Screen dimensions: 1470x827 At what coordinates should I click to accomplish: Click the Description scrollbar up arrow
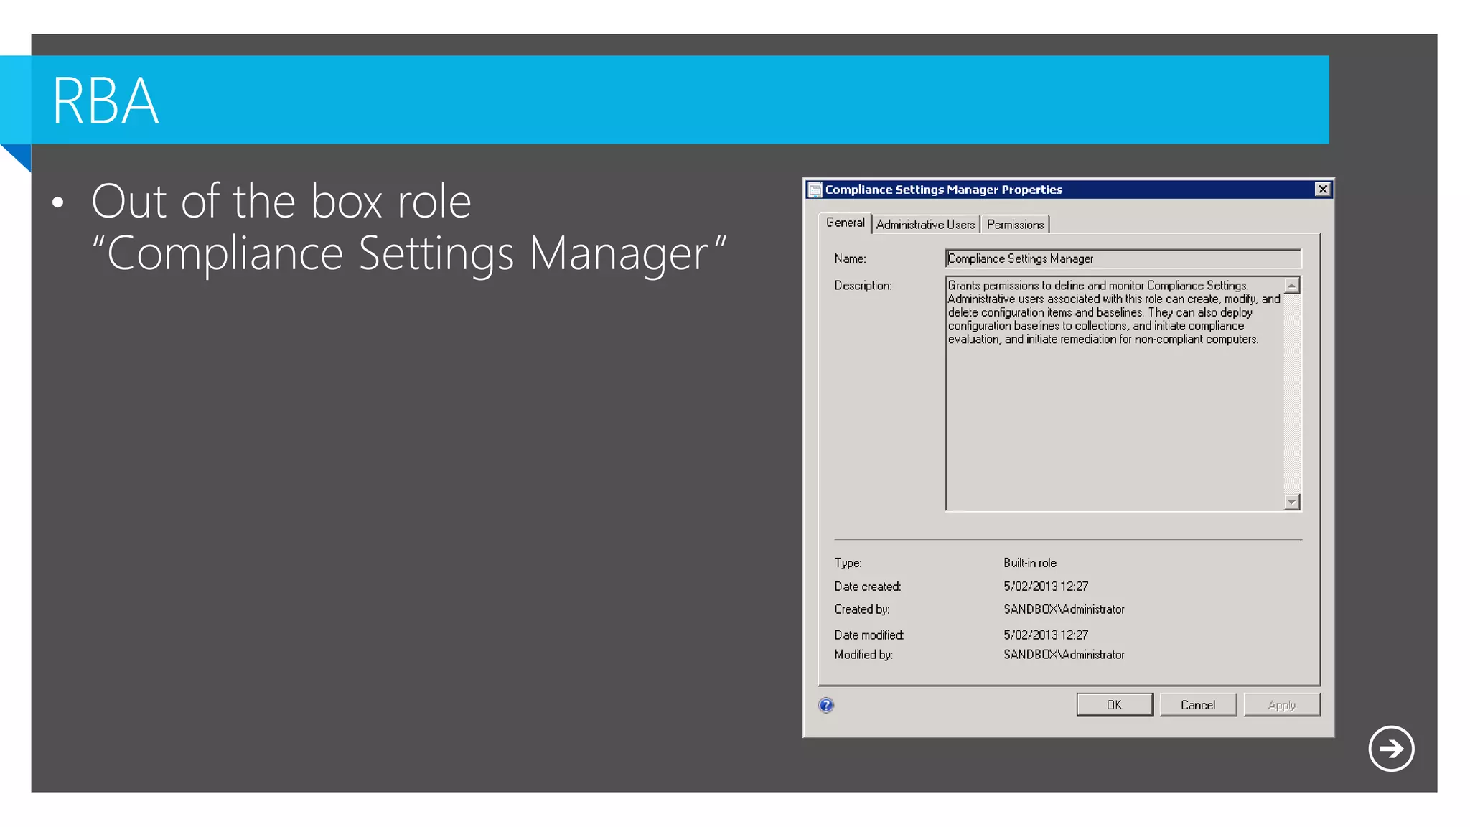point(1291,286)
